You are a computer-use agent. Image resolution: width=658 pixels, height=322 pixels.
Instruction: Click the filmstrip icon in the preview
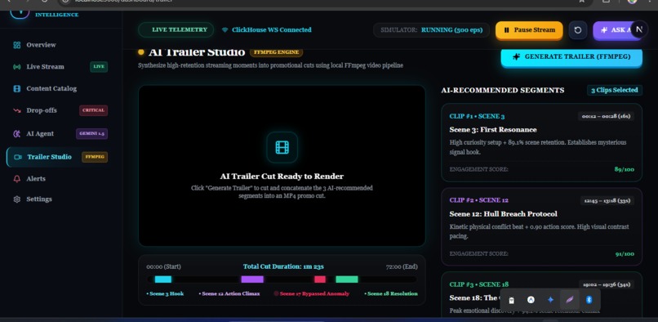[282, 147]
